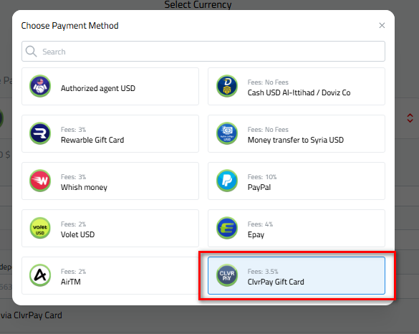Viewport: 419px width, 334px height.
Task: Pick the Epay label text
Action: (256, 235)
